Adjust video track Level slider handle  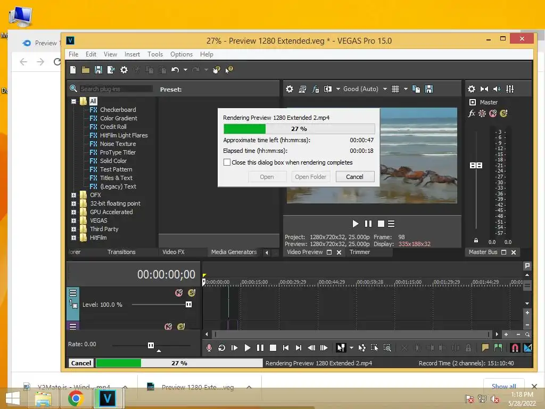pyautogui.click(x=189, y=305)
